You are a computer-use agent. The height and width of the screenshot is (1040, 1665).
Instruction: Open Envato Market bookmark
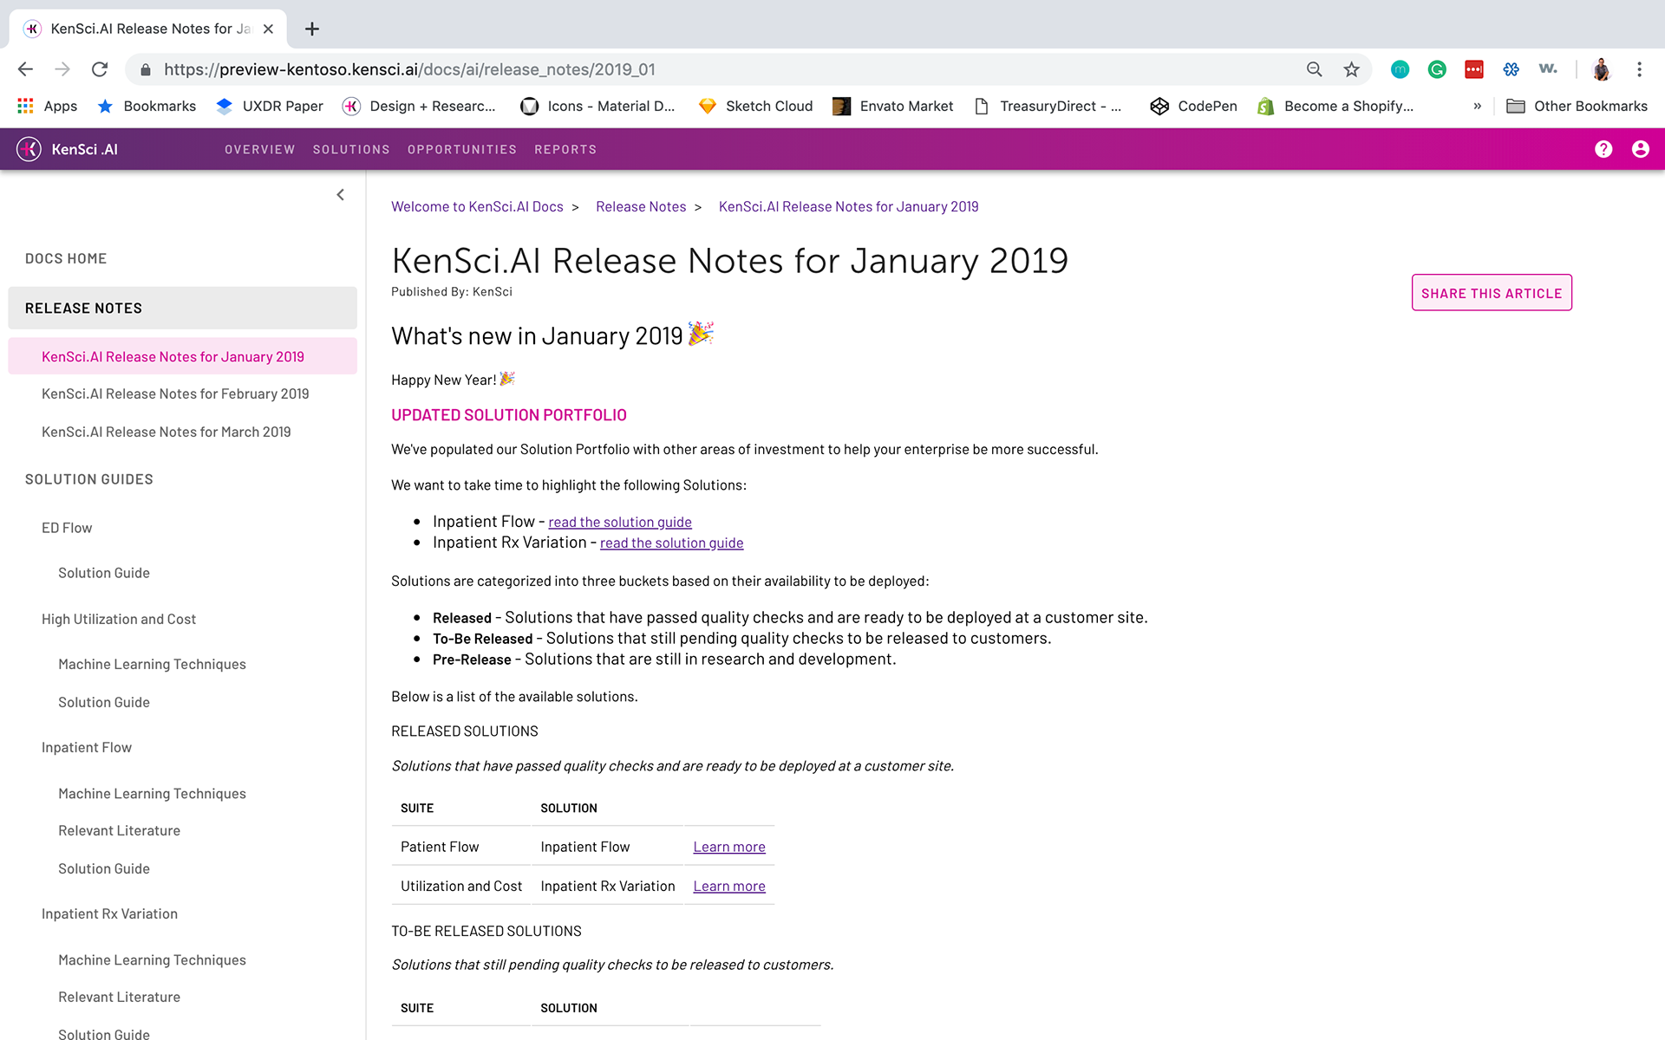click(892, 106)
